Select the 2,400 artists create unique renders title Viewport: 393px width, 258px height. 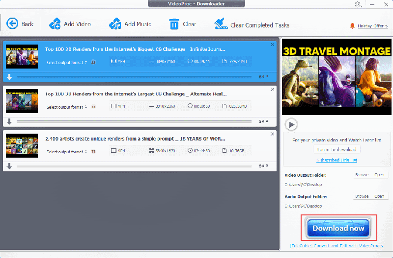[x=135, y=139]
